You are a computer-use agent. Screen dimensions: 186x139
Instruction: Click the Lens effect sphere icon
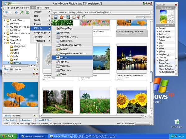pyautogui.click(x=58, y=41)
